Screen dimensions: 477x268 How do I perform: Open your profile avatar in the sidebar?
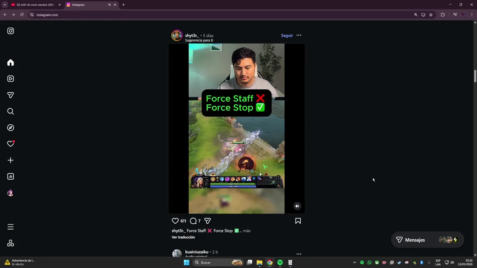10,193
